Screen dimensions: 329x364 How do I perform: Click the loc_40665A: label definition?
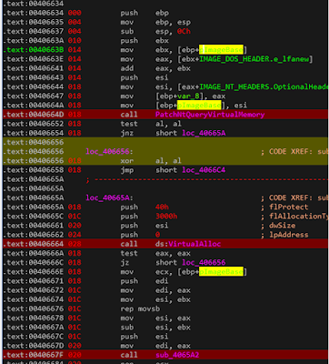click(x=109, y=197)
